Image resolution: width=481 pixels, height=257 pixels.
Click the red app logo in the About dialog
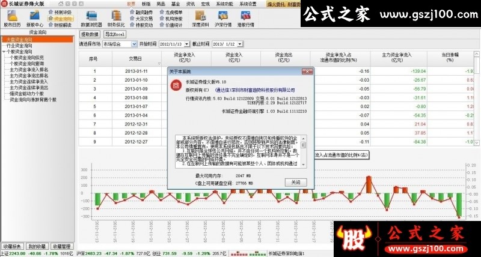(x=176, y=85)
